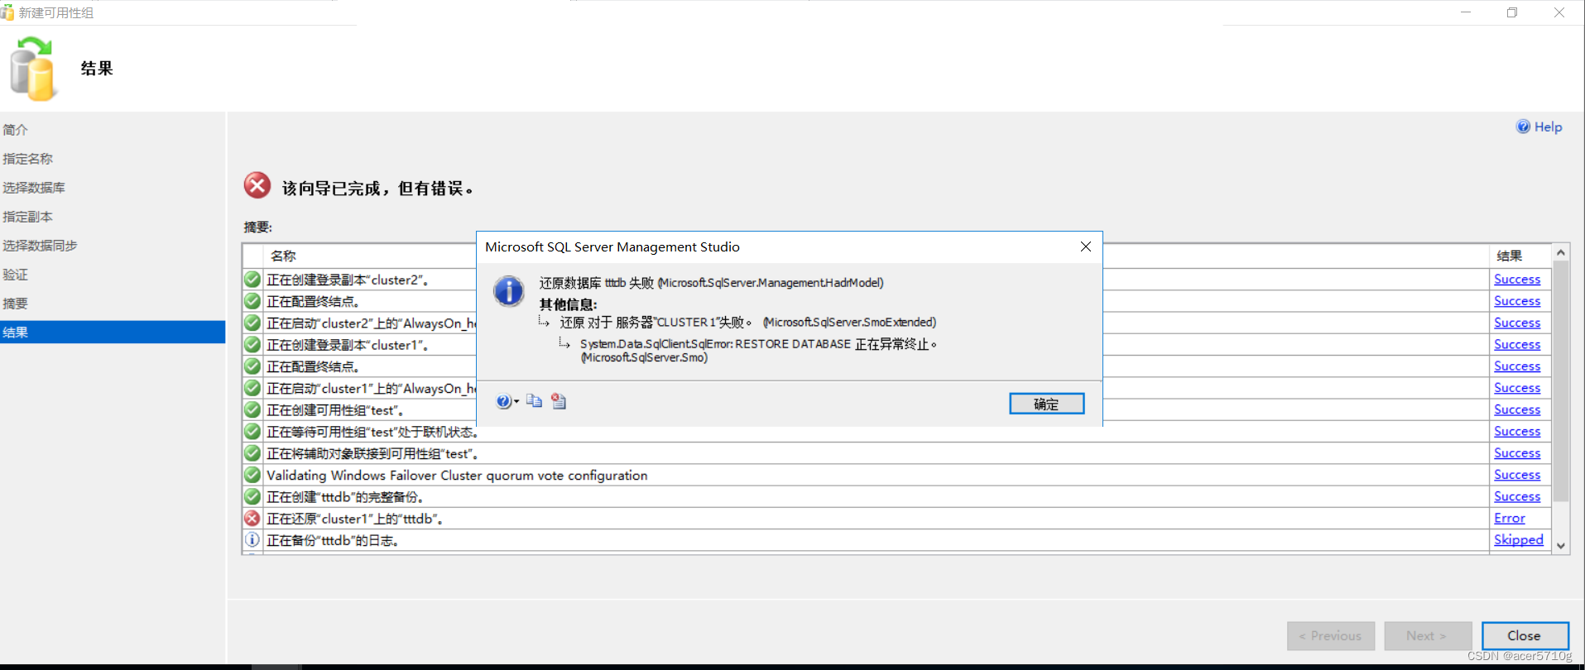Click success icon for waiting test online row
1585x670 pixels.
coord(252,432)
